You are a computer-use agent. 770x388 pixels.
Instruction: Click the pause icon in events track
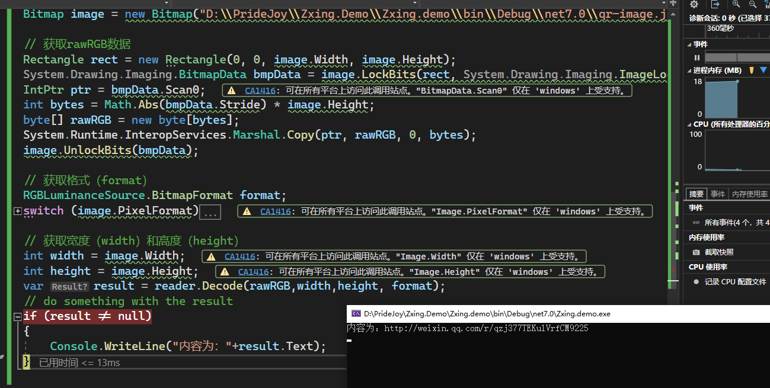pos(697,57)
